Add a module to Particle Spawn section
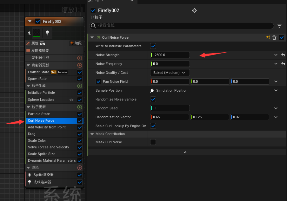Viewport: 287px width, 201px height. [80, 86]
